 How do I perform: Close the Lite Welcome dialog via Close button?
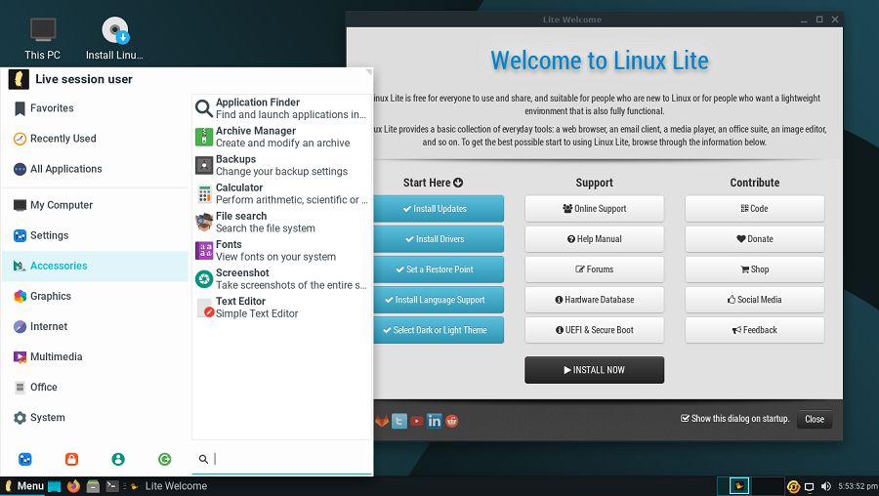814,419
